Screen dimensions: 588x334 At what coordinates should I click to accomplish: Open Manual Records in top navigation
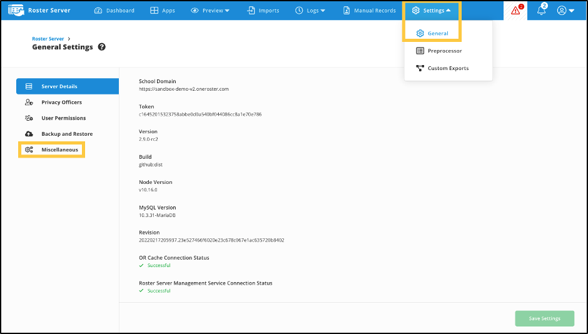click(x=369, y=11)
